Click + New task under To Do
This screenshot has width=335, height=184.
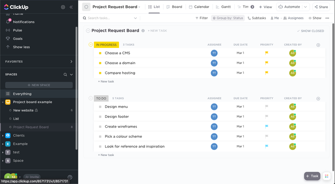[x=106, y=155]
